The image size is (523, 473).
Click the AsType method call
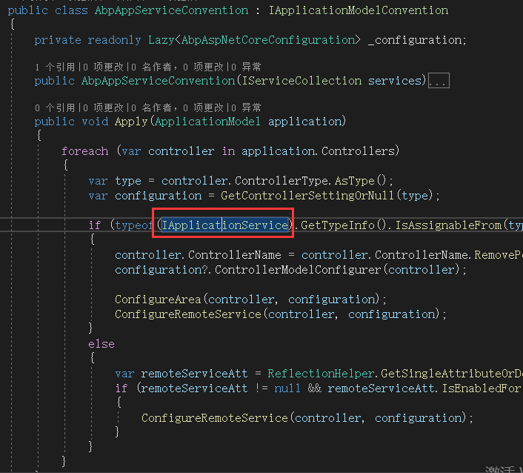pos(355,181)
